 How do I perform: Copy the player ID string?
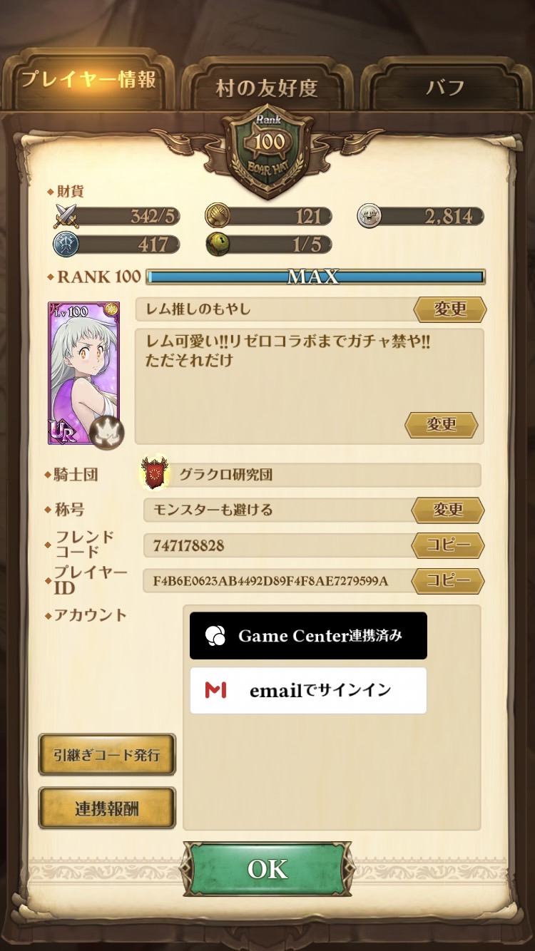(448, 581)
